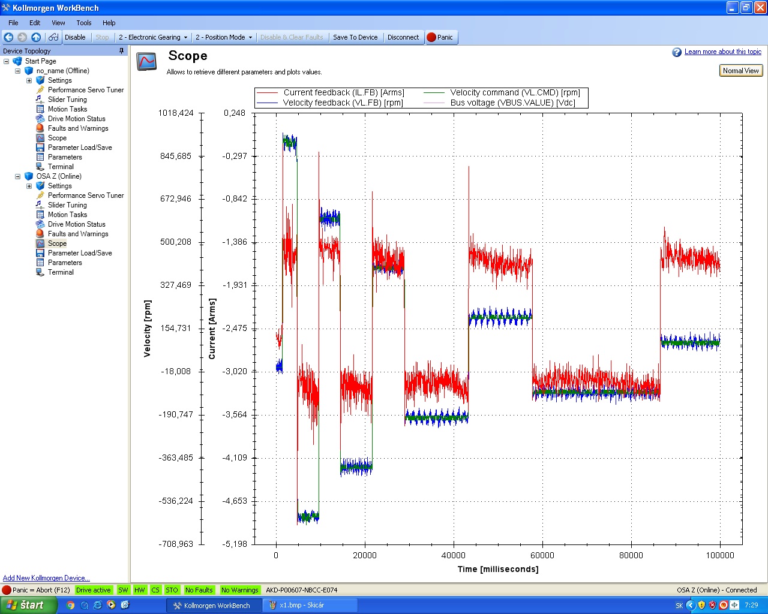
Task: Click the STO status indicator
Action: pyautogui.click(x=172, y=590)
